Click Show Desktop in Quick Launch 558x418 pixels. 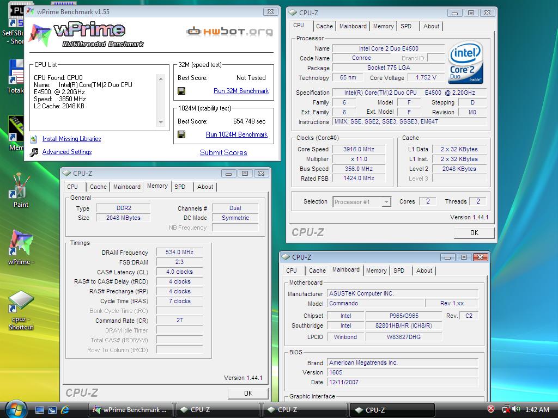pyautogui.click(x=39, y=410)
